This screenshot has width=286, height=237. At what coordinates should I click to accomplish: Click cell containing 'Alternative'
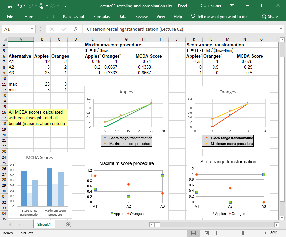tap(21, 56)
